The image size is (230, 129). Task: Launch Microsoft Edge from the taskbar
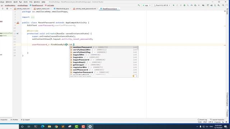point(43,126)
